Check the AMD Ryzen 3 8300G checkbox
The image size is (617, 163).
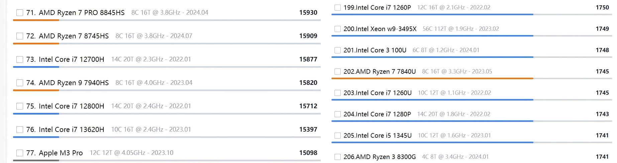click(337, 157)
